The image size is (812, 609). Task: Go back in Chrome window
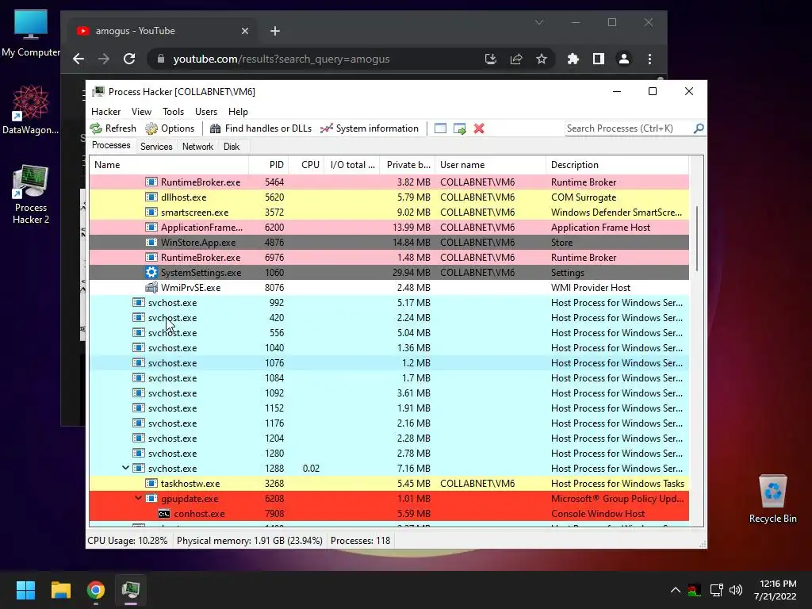(79, 59)
